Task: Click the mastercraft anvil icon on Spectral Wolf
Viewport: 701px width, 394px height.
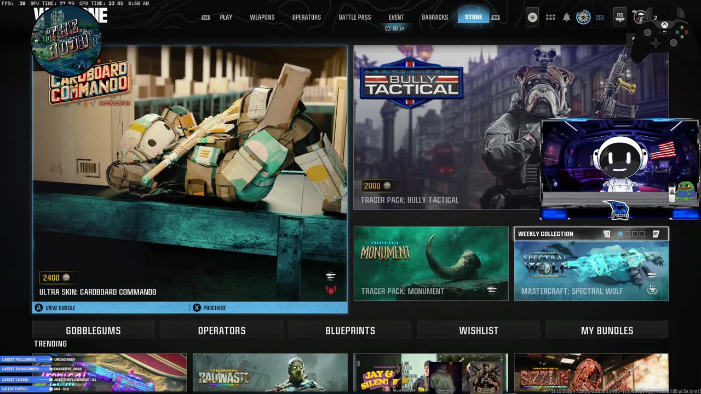Action: coord(652,290)
